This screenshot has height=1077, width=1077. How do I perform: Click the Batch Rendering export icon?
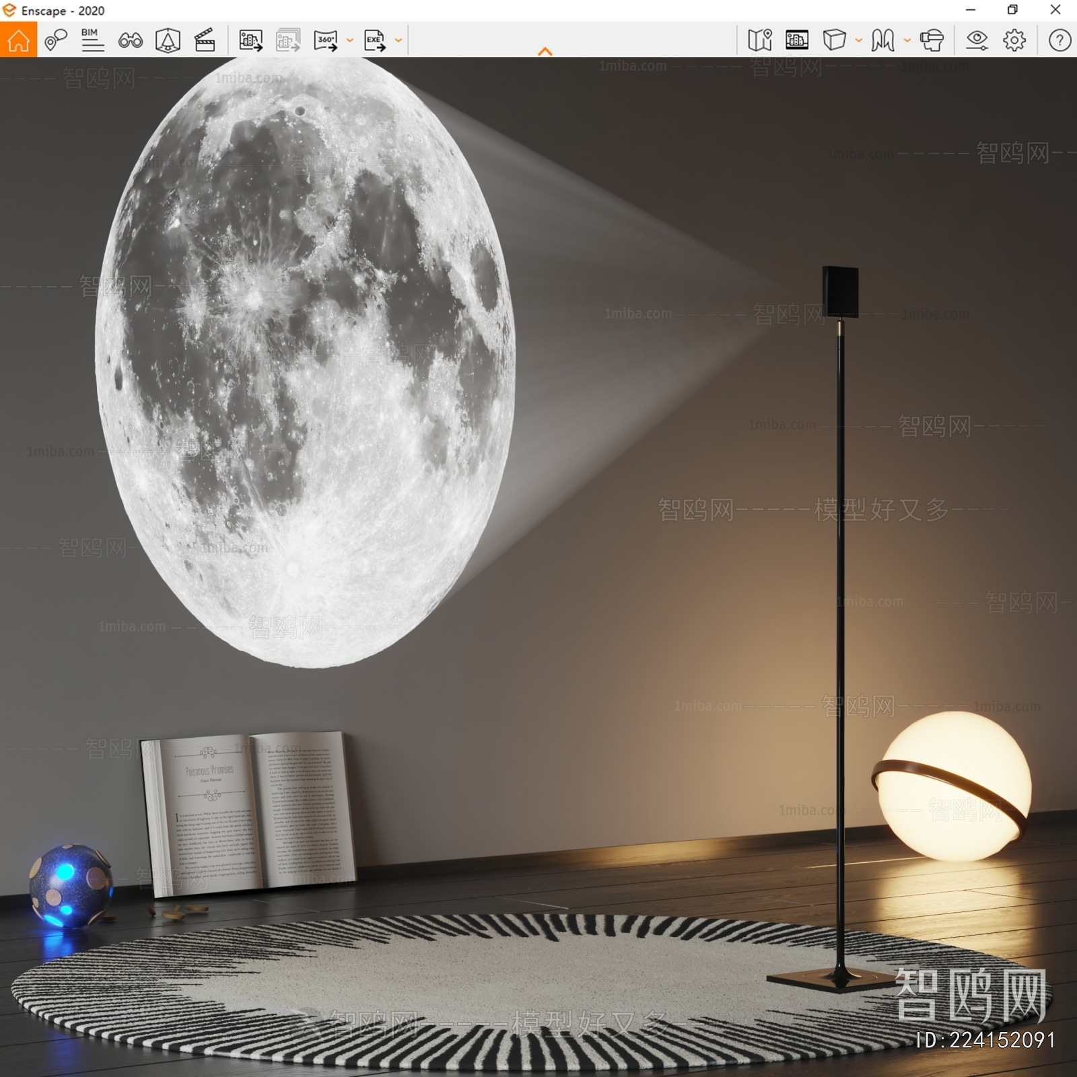288,40
